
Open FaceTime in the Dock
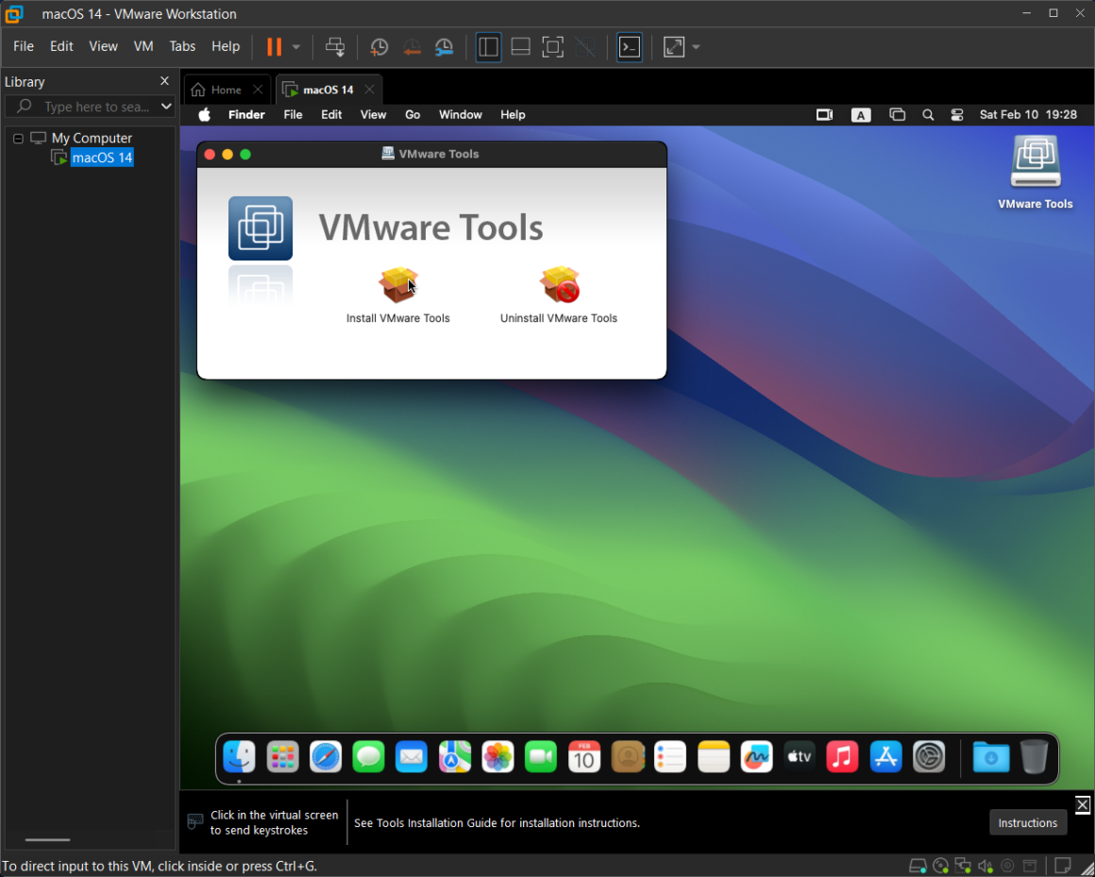pos(541,757)
